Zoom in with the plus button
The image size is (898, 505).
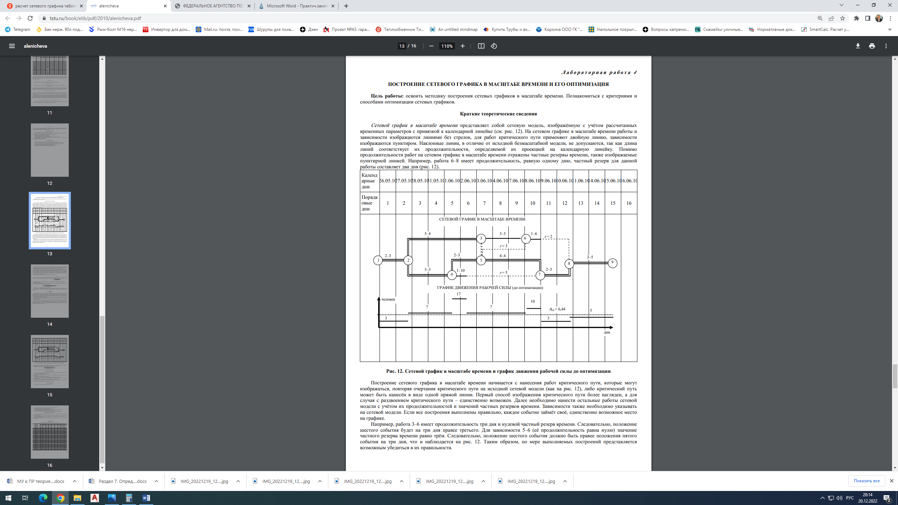tap(463, 46)
